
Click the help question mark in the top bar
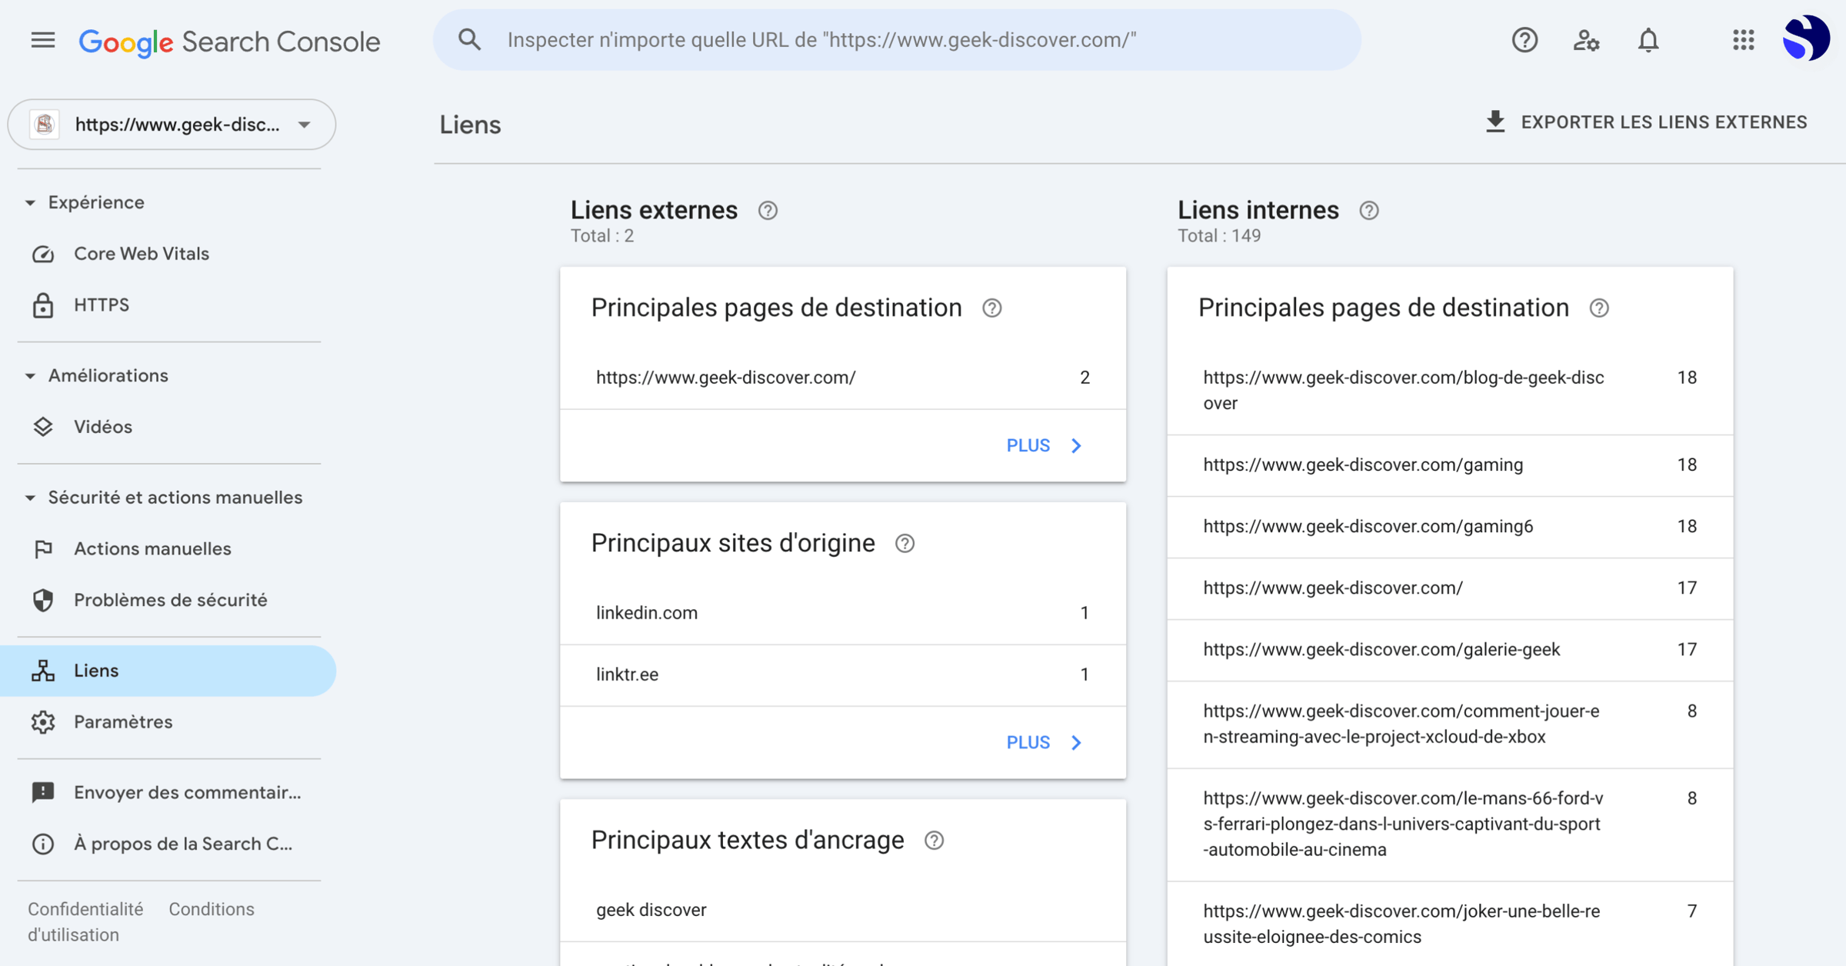1525,40
